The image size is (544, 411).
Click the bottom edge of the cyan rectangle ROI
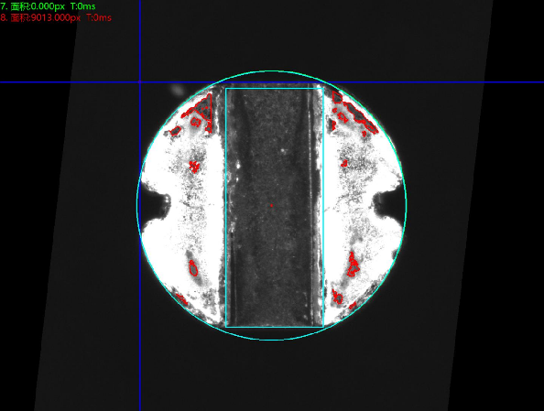click(x=275, y=327)
